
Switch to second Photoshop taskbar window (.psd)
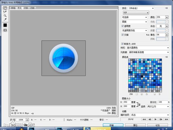69,129
